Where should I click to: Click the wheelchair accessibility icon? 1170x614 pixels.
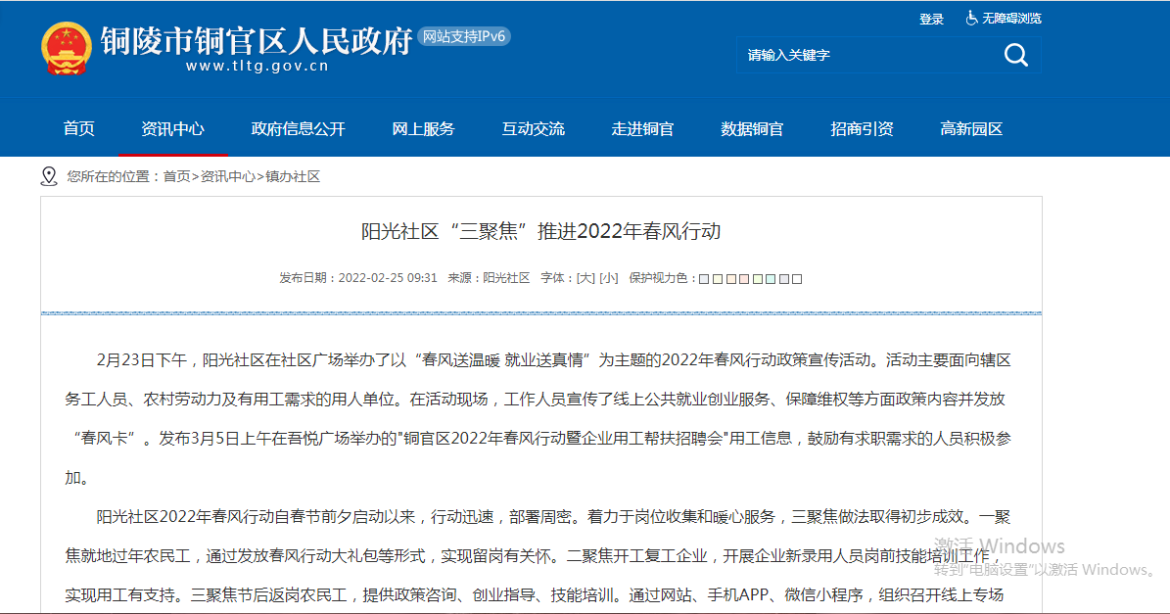pyautogui.click(x=971, y=18)
